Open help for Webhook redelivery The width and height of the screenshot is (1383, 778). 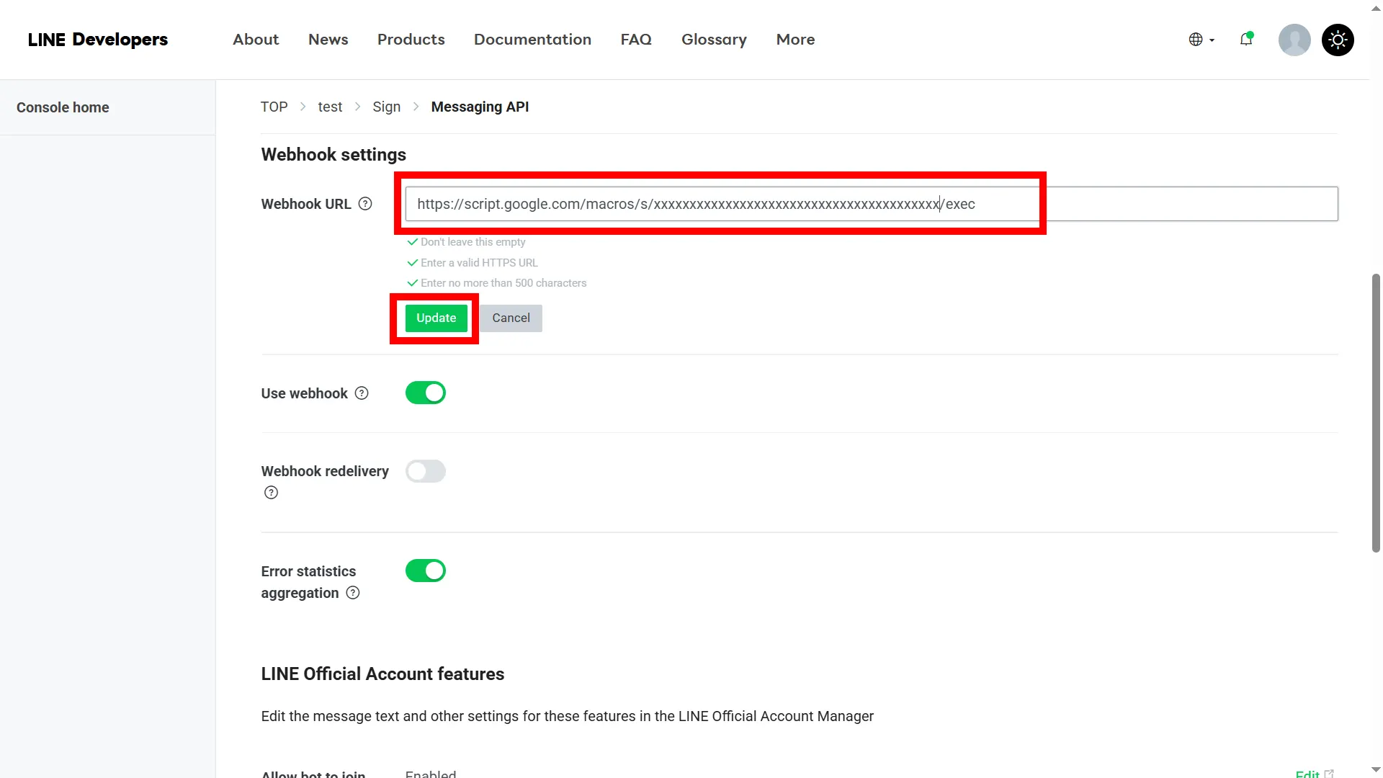(271, 492)
